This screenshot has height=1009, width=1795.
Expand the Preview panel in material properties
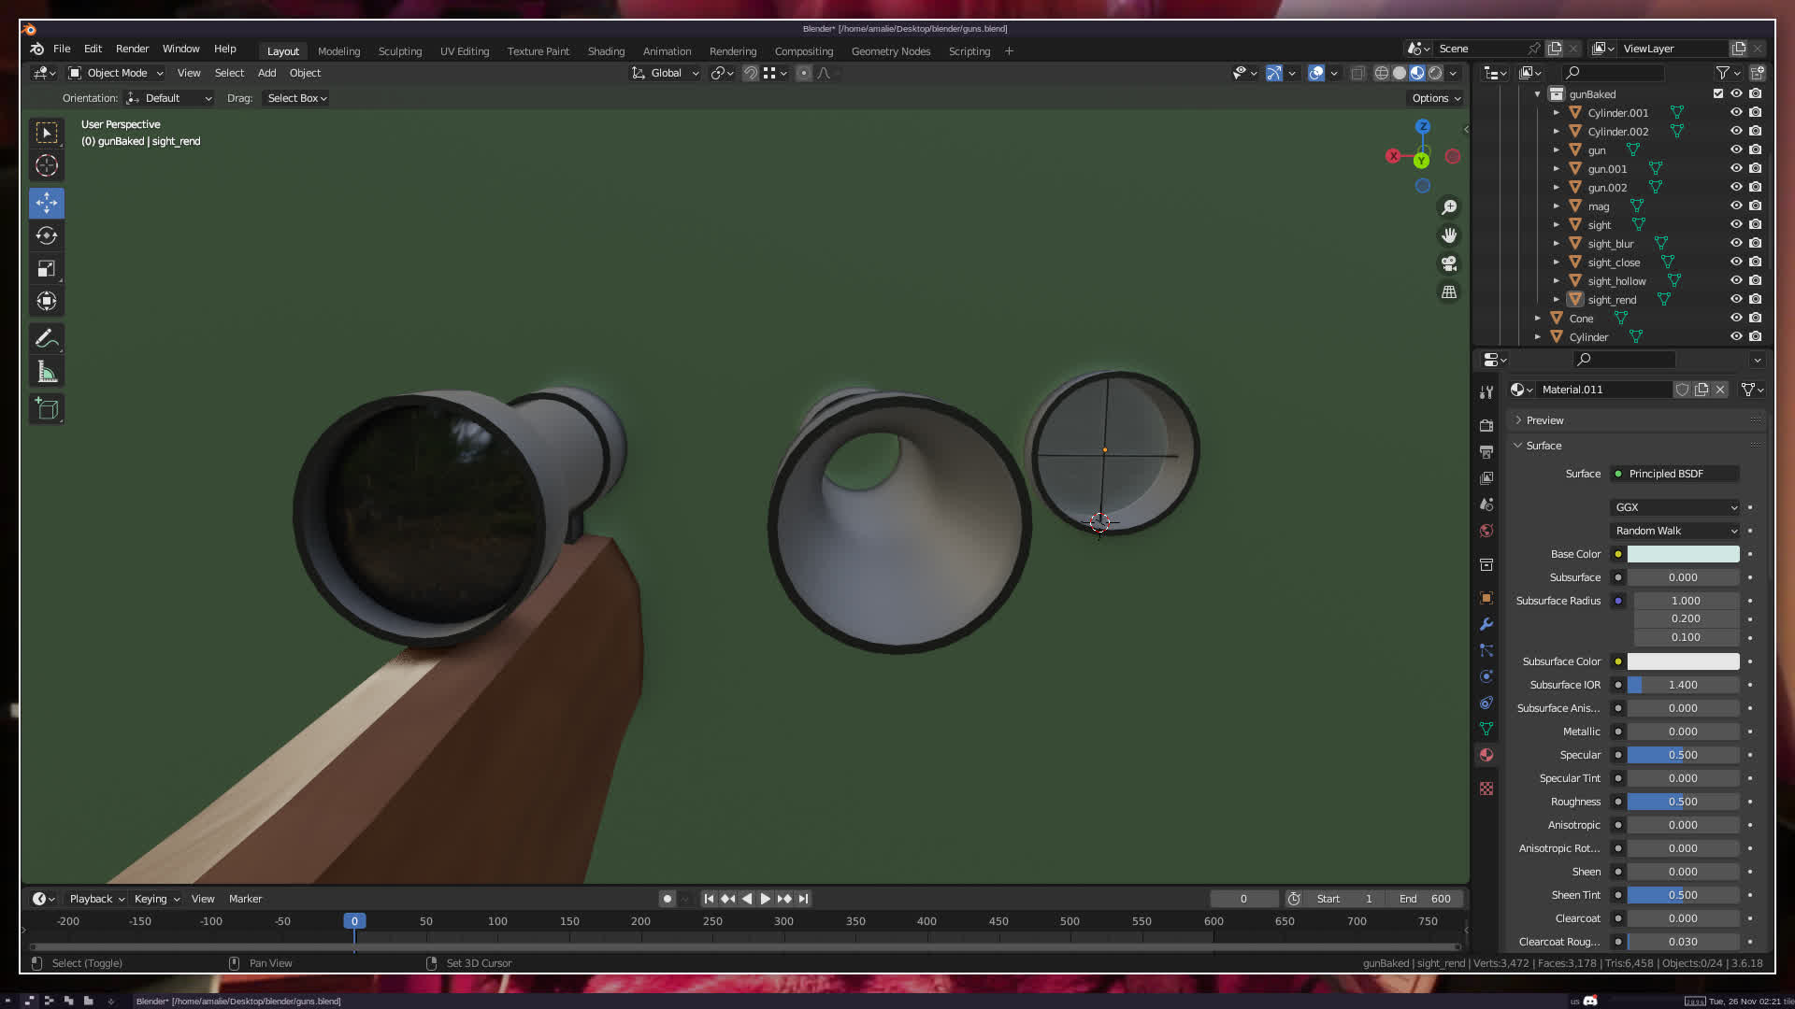[x=1544, y=420]
